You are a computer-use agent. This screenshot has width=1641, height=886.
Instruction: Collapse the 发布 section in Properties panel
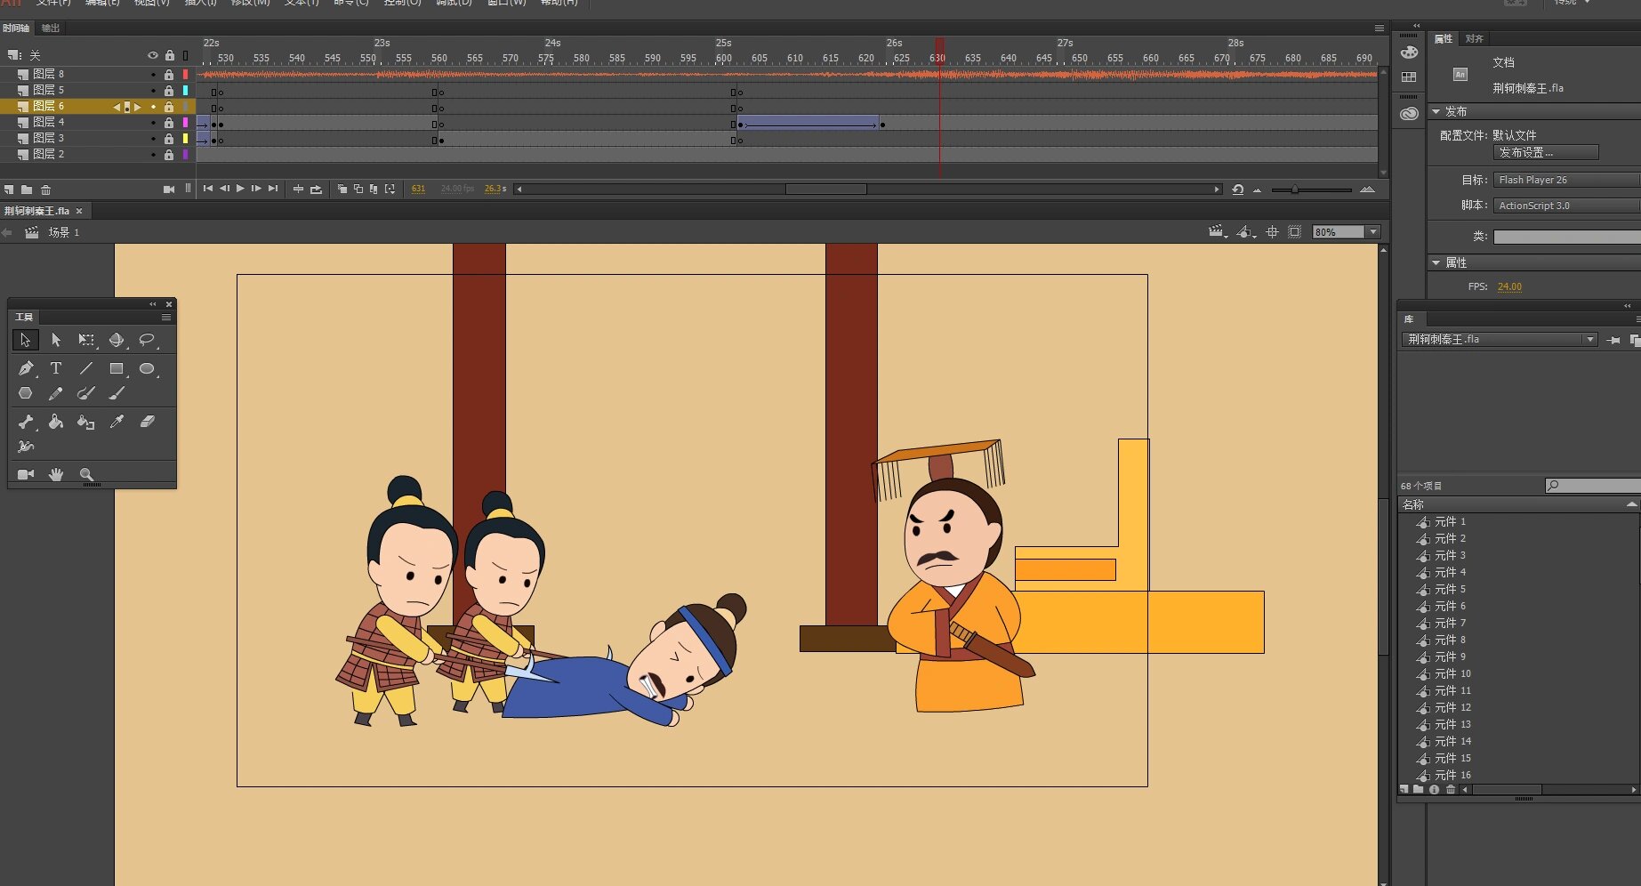1437,111
